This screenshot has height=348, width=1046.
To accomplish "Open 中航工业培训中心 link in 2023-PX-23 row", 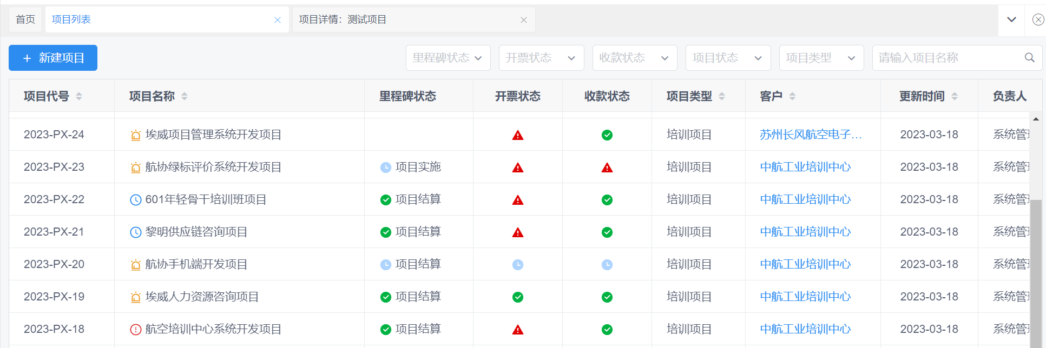I will (805, 167).
